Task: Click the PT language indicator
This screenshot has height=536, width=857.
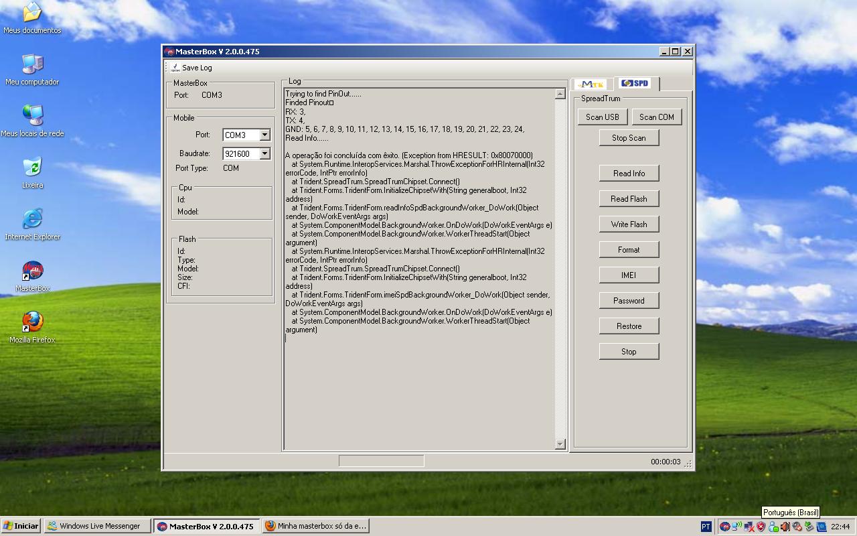Action: tap(706, 527)
